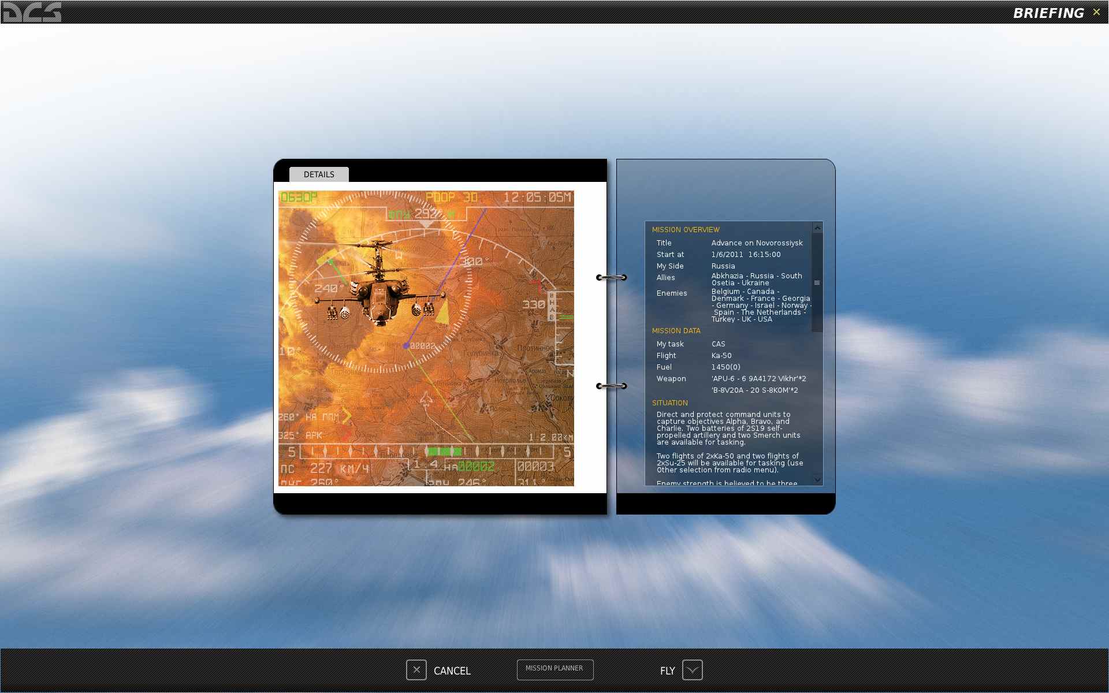
Task: Select weapon 'B-8V20A - 20 S-8KOM'*2
Action: coord(754,390)
